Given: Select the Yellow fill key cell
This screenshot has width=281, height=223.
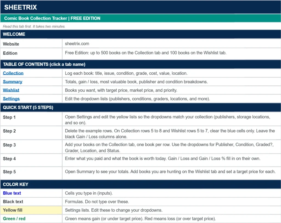Looking at the screenshot, I should pos(31,210).
